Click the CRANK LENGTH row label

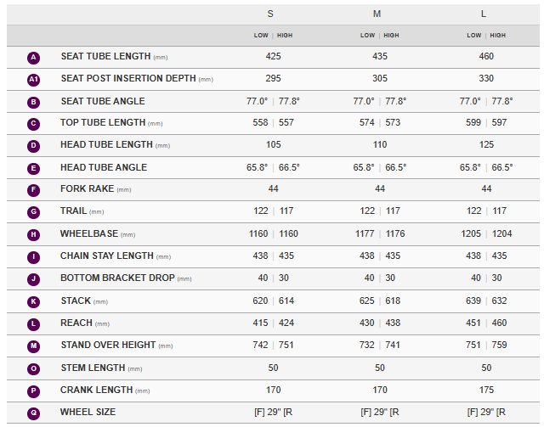coord(96,390)
